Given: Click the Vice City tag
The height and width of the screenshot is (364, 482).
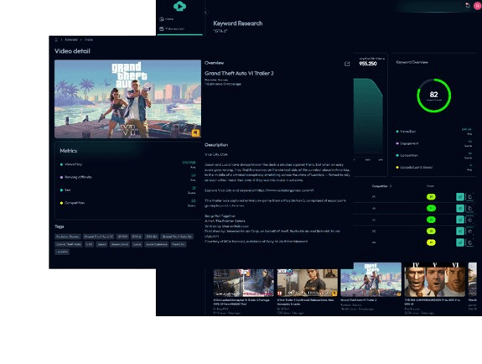Looking at the screenshot, I should tap(179, 244).
